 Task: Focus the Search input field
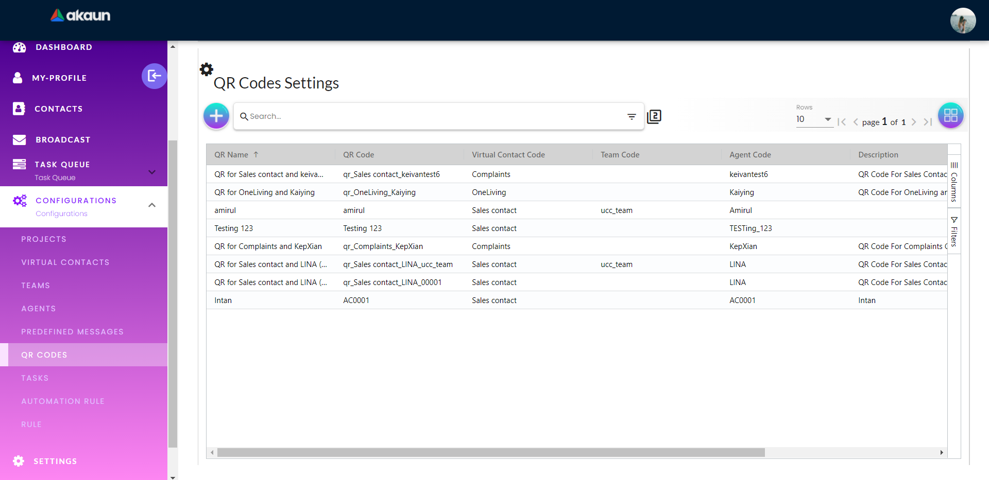point(433,117)
